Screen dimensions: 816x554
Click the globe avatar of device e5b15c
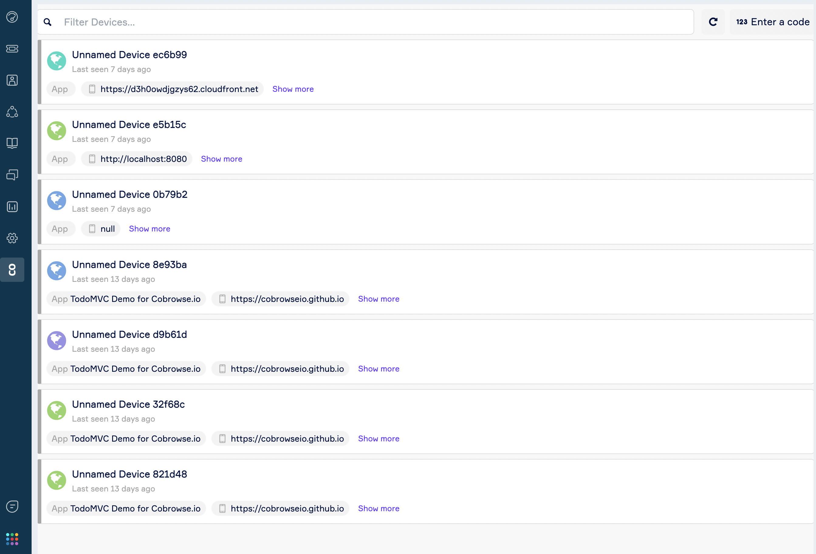[x=57, y=131]
